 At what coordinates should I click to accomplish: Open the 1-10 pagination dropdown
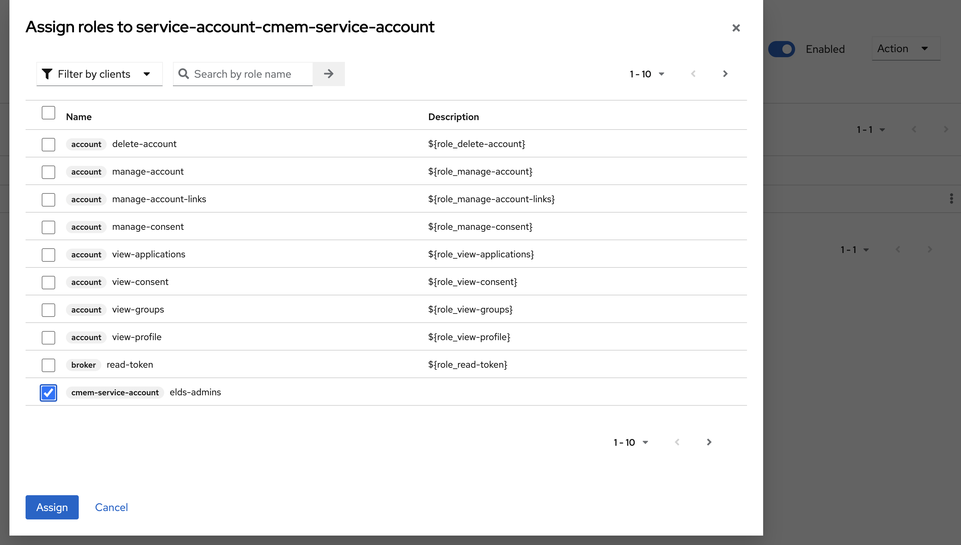click(646, 74)
